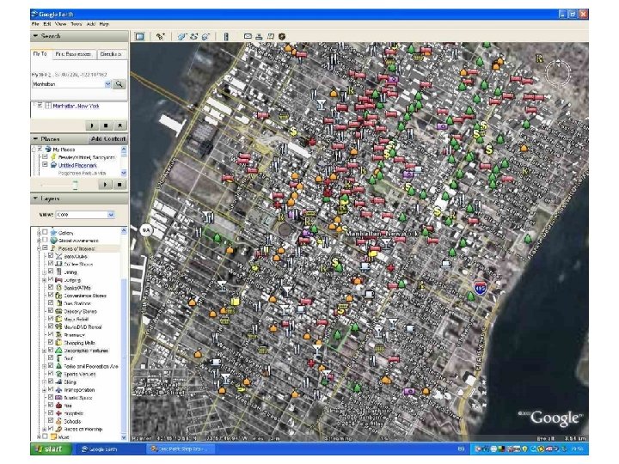Click the search panel clear results X button

click(x=120, y=125)
